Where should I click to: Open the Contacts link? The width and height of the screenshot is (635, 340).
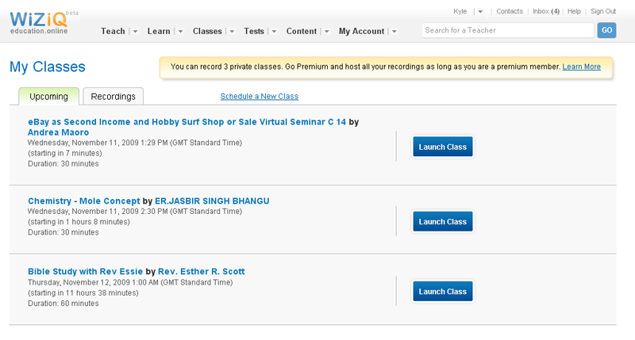[509, 12]
